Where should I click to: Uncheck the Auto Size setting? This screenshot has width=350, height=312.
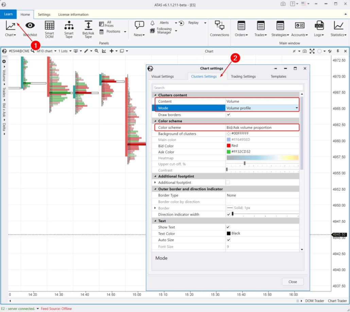(x=229, y=240)
